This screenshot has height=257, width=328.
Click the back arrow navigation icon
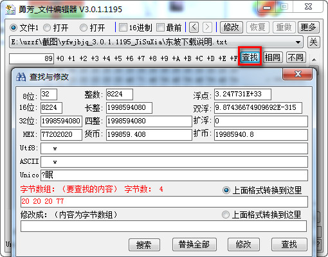point(194,27)
